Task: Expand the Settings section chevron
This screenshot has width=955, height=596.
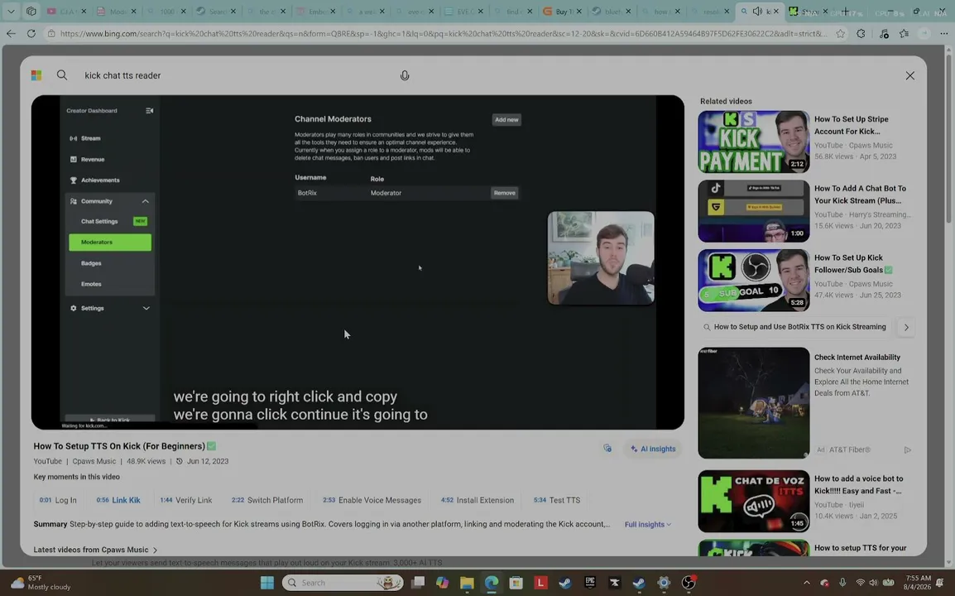Action: (146, 309)
